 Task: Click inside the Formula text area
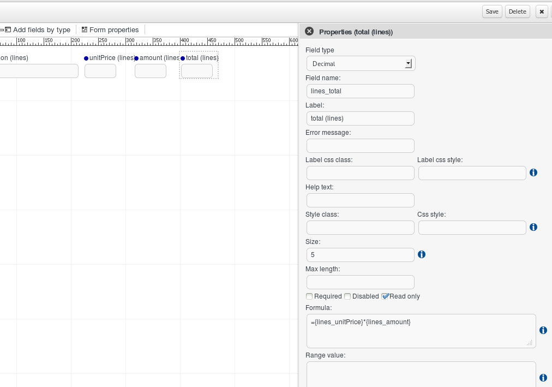pos(420,330)
